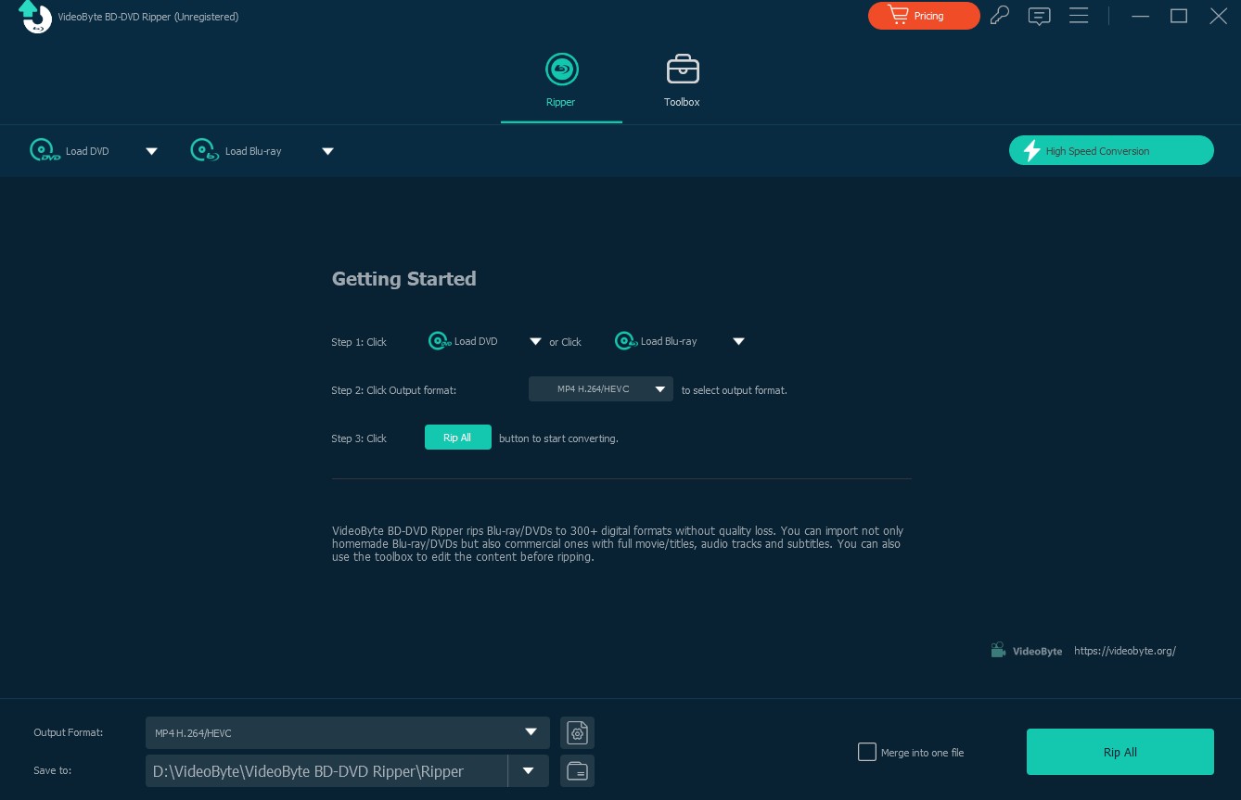Expand the Save to path dropdown arrow
The height and width of the screenshot is (800, 1241).
click(x=529, y=770)
